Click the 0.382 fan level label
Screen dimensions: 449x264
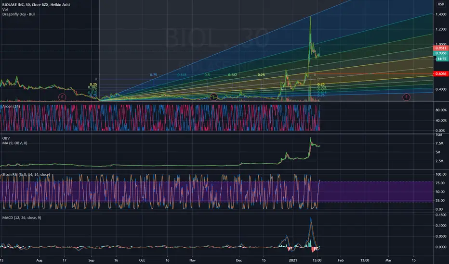coord(233,75)
